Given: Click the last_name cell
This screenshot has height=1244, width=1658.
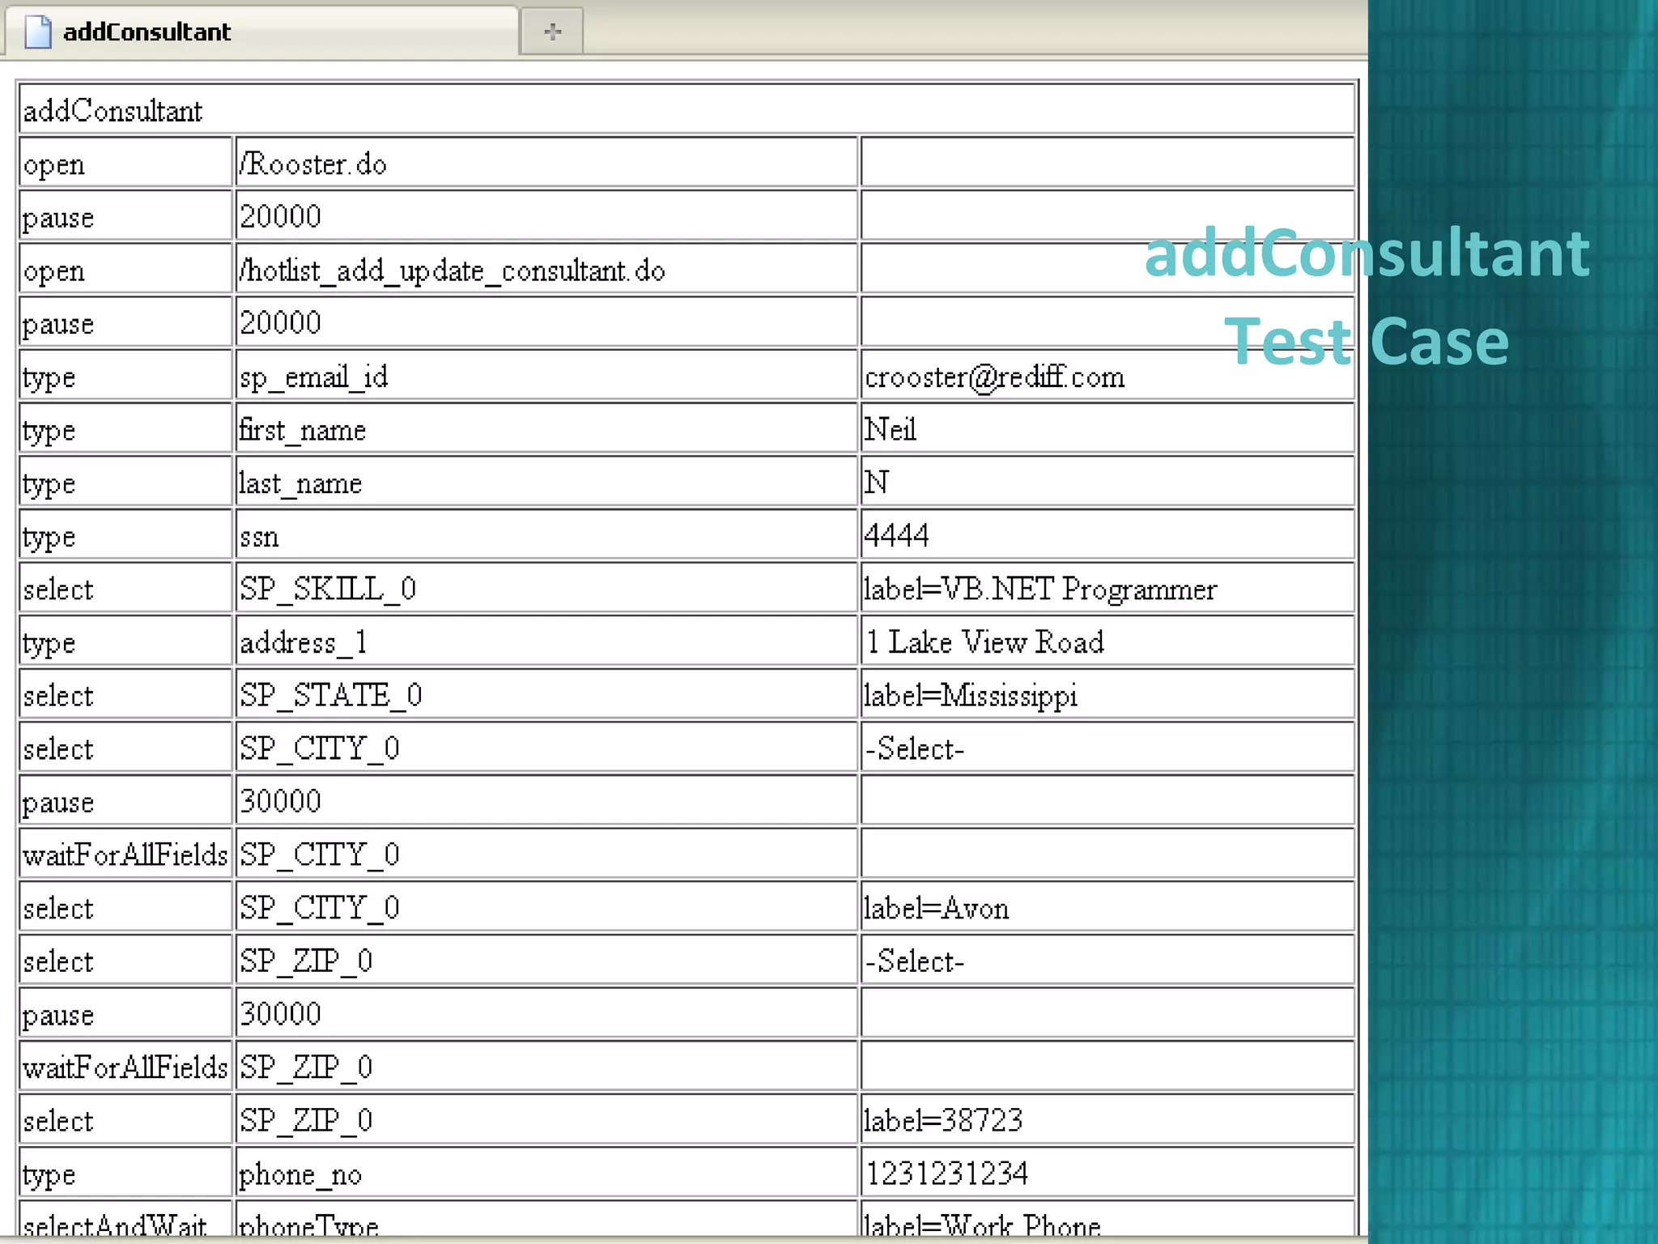Looking at the screenshot, I should [x=546, y=482].
